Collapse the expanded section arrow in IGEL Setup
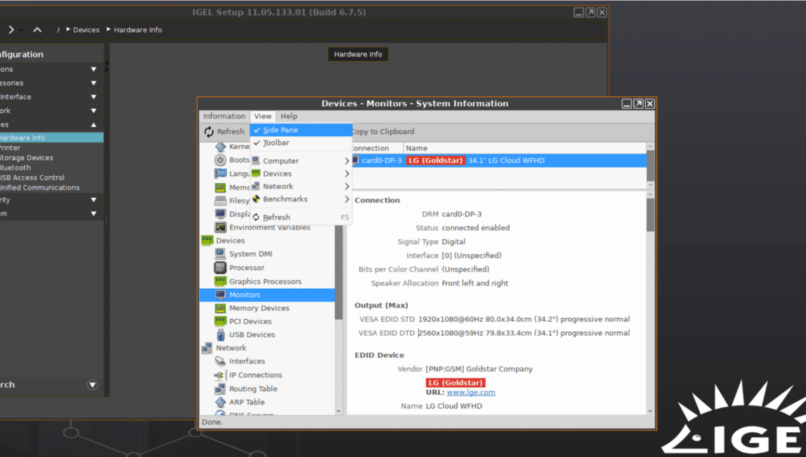This screenshot has height=457, width=806. click(x=94, y=124)
